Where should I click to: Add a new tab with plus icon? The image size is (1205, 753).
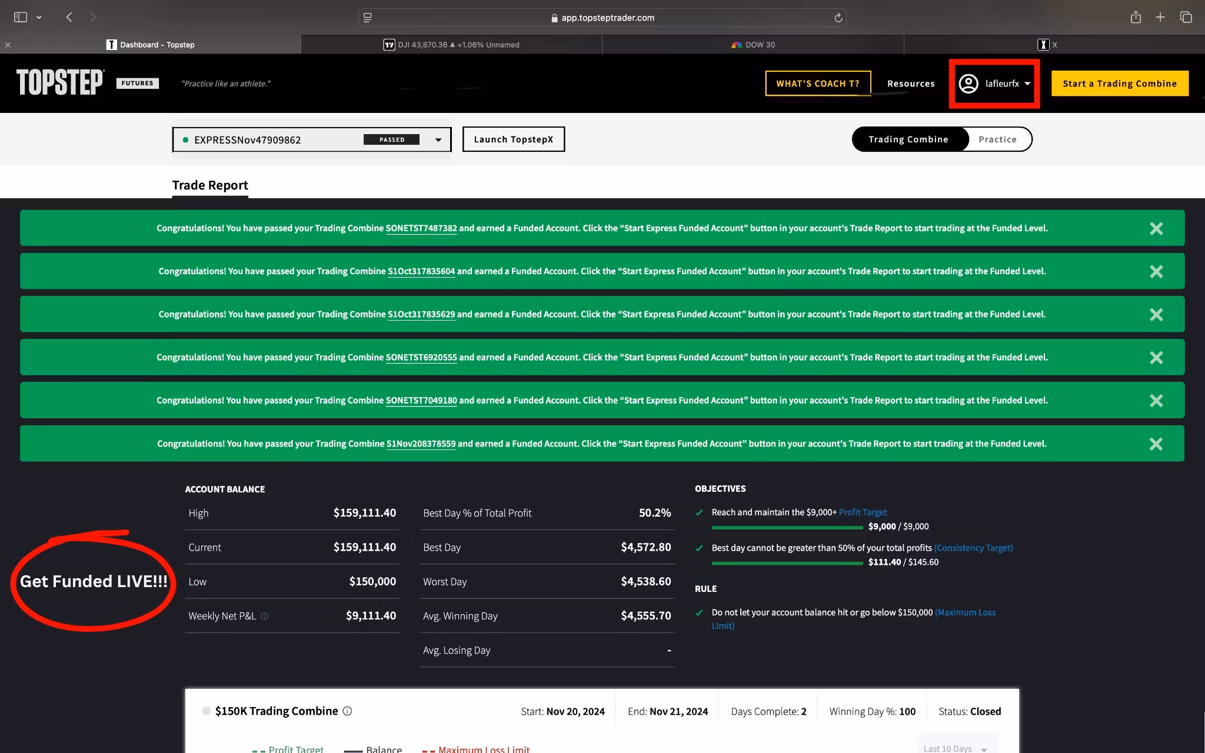pos(1160,18)
